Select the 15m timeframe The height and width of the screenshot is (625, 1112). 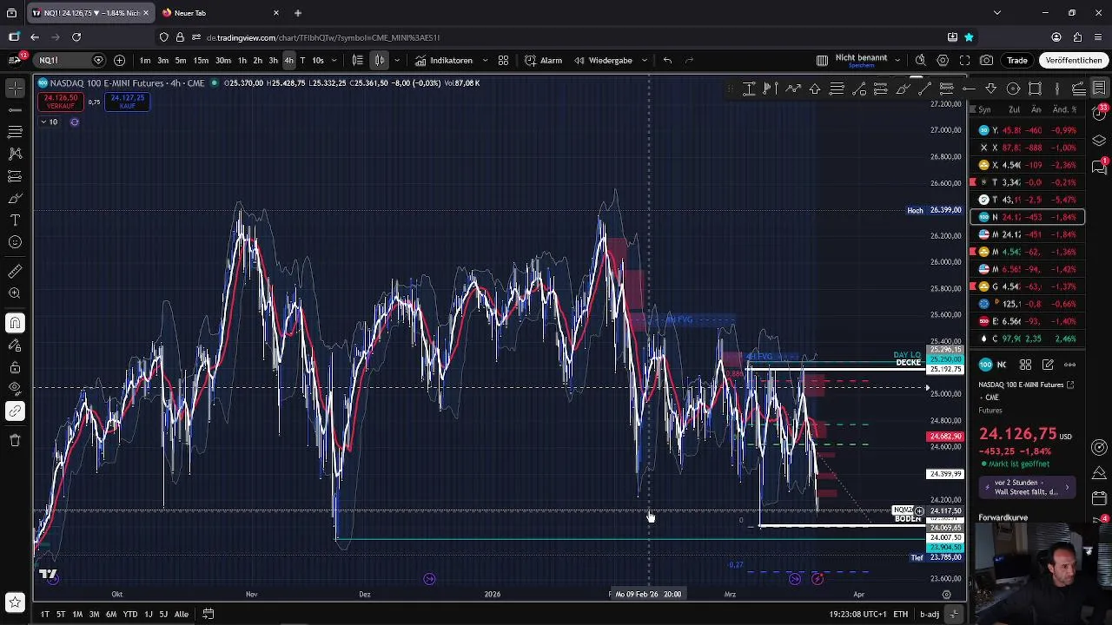(201, 60)
